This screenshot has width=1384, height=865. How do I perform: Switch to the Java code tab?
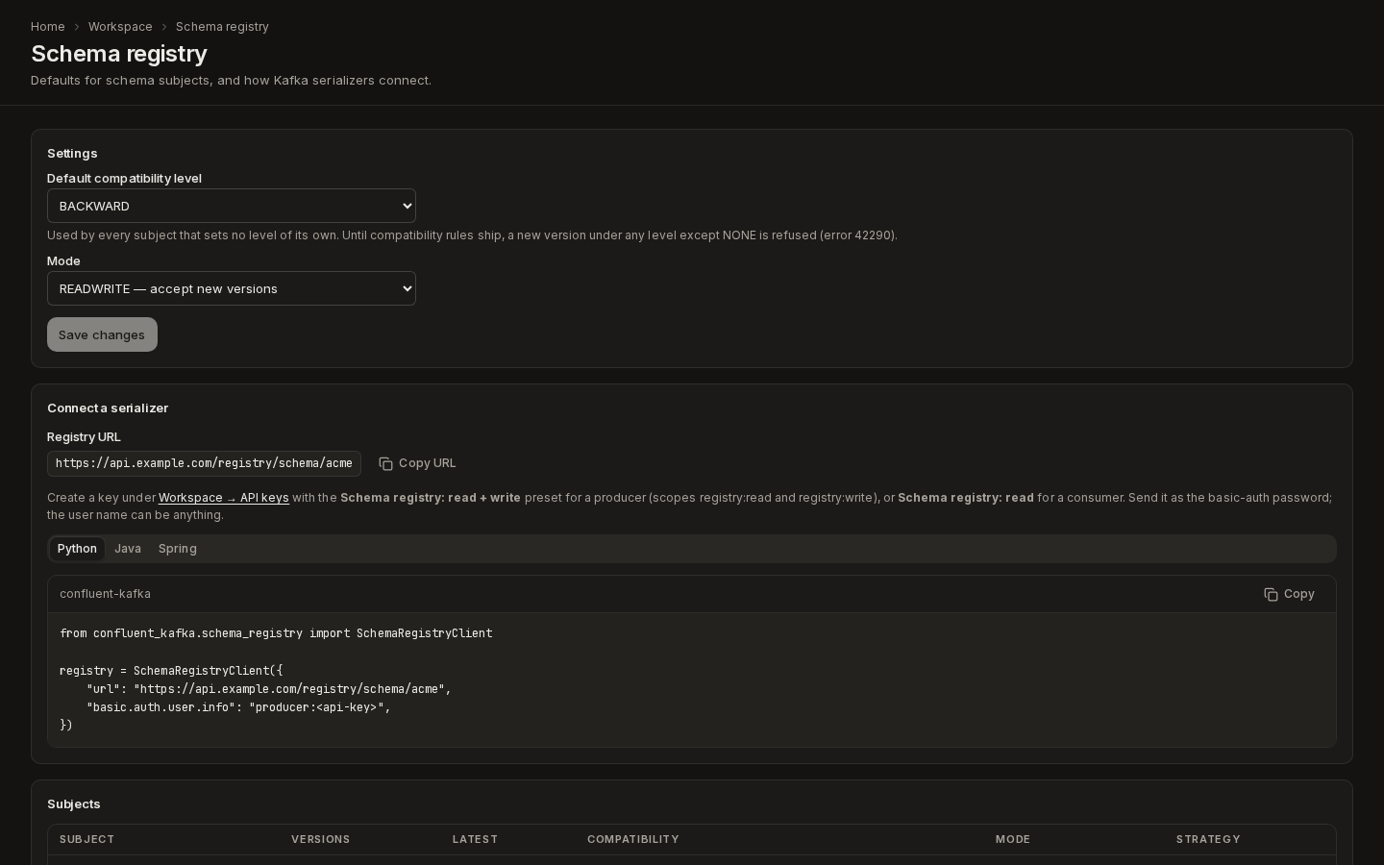[x=128, y=549]
